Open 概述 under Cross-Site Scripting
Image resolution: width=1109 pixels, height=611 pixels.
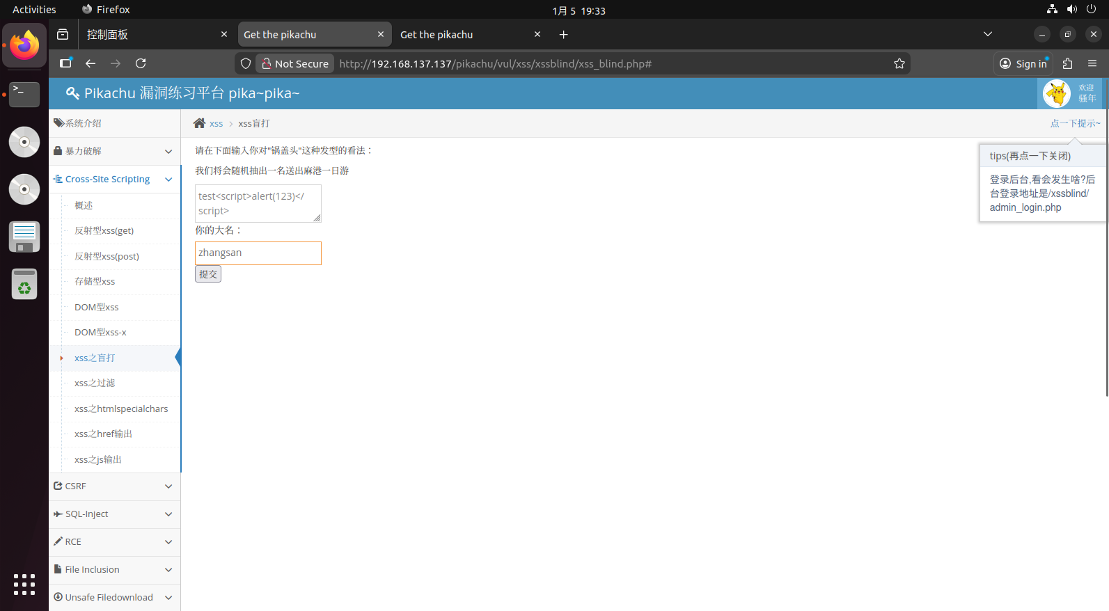(x=84, y=205)
